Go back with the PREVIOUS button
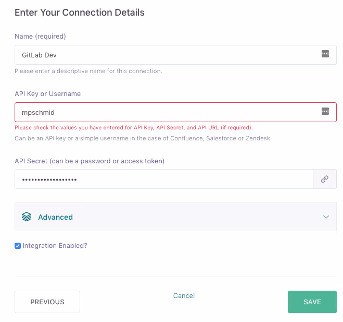This screenshot has width=343, height=322. click(47, 302)
